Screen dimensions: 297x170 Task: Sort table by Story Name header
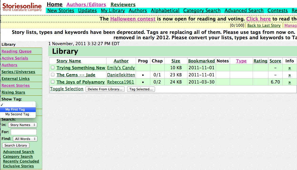[x=69, y=61]
